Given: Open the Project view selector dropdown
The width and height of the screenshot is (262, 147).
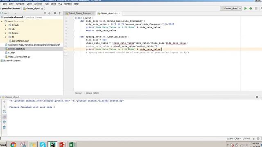Looking at the screenshot, I should 15,13.
